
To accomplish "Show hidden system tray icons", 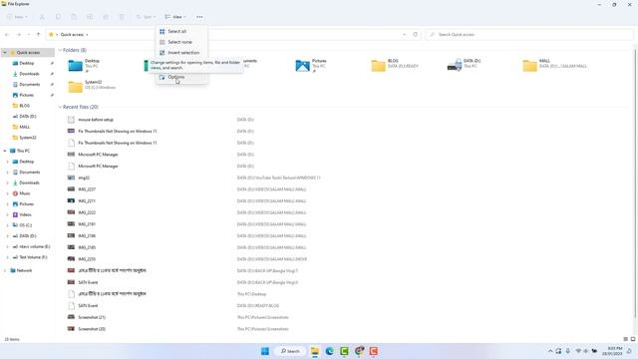I will click(x=550, y=351).
